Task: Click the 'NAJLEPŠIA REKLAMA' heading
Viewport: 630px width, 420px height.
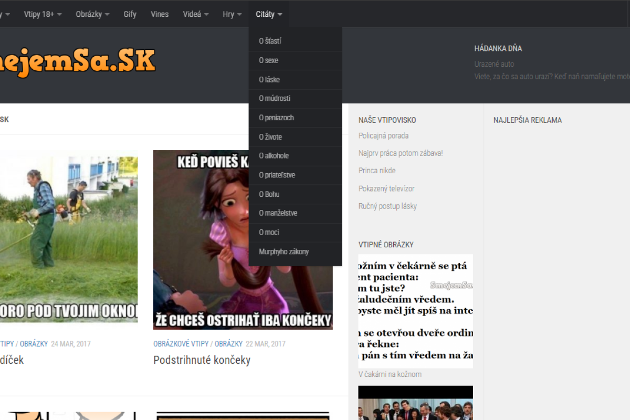Action: click(x=528, y=120)
